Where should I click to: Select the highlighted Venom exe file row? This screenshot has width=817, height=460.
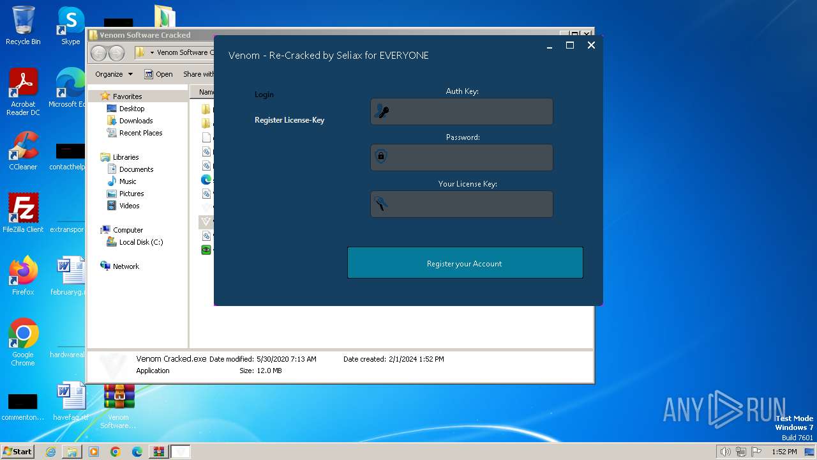(206, 222)
